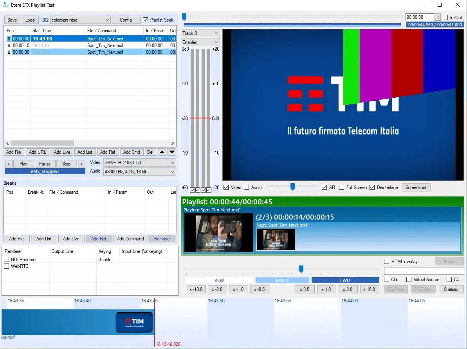Move playlist item down with arrow
This screenshot has width=467, height=349.
coord(172,152)
